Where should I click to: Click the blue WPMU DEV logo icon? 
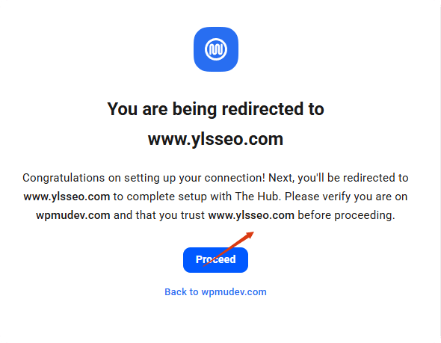click(216, 49)
